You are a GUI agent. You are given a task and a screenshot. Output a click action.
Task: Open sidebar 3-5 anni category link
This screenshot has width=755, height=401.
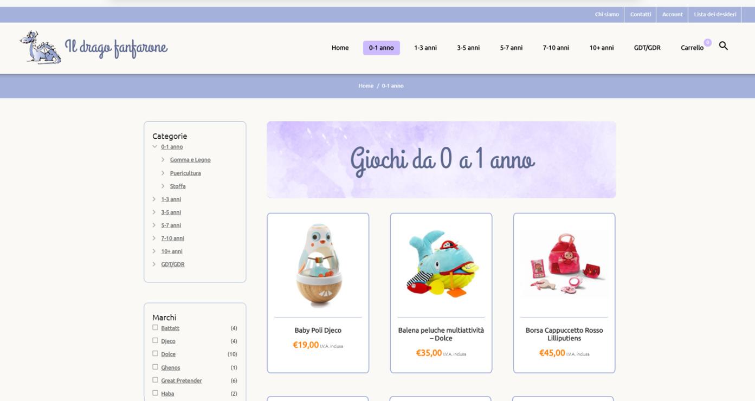[x=171, y=212]
